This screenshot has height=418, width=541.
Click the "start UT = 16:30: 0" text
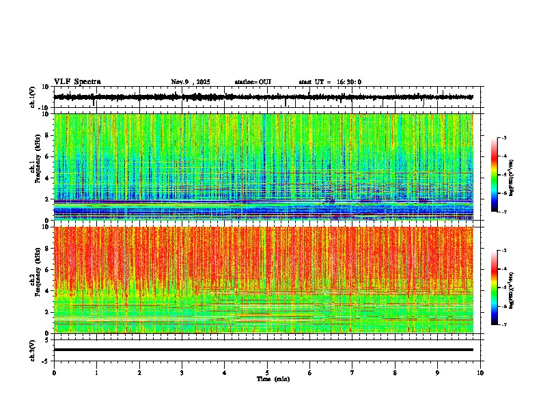[x=330, y=82]
